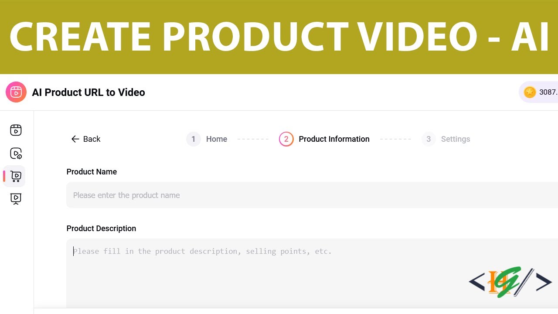558x314 pixels.
Task: Jump to step 1 Home
Action: tap(207, 139)
